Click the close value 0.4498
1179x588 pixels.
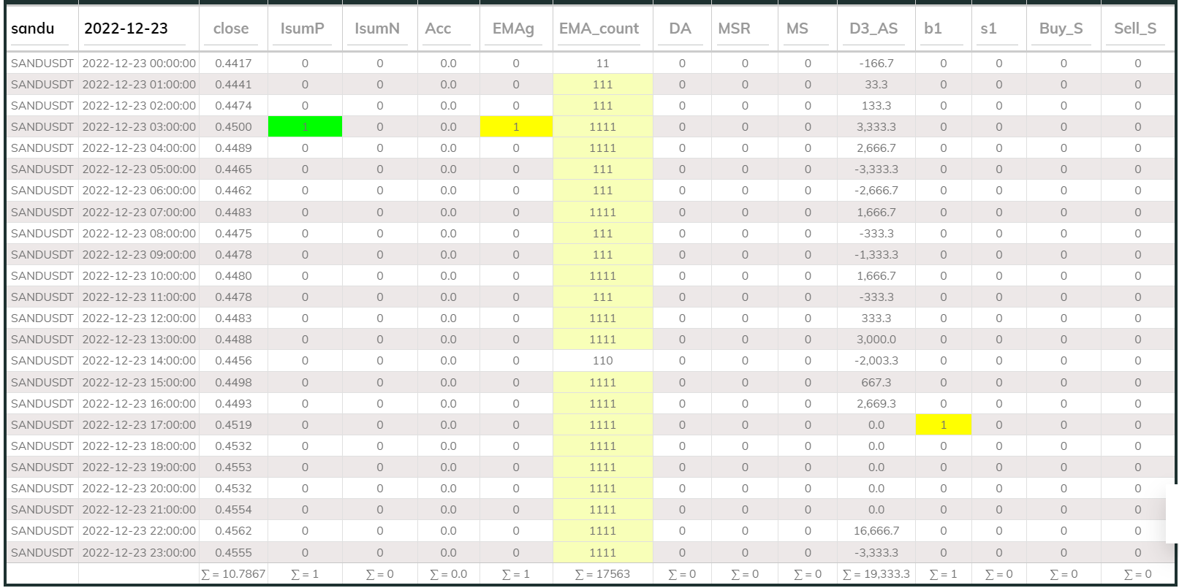pyautogui.click(x=233, y=382)
